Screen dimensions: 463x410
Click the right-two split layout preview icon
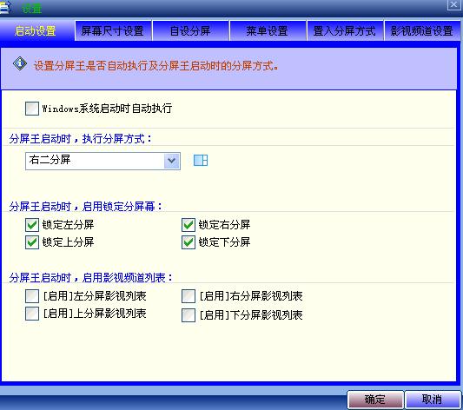pyautogui.click(x=201, y=161)
